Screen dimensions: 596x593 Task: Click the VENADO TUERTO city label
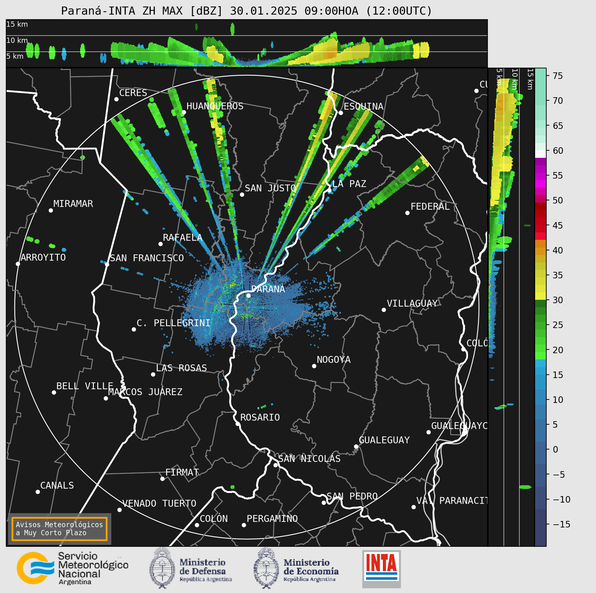[159, 504]
